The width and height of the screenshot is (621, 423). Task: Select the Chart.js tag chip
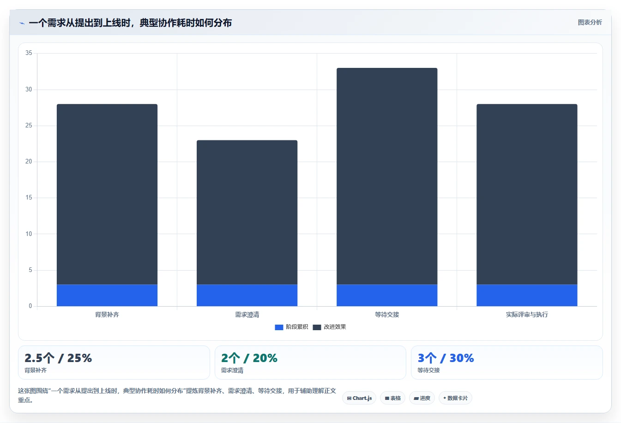pos(359,398)
